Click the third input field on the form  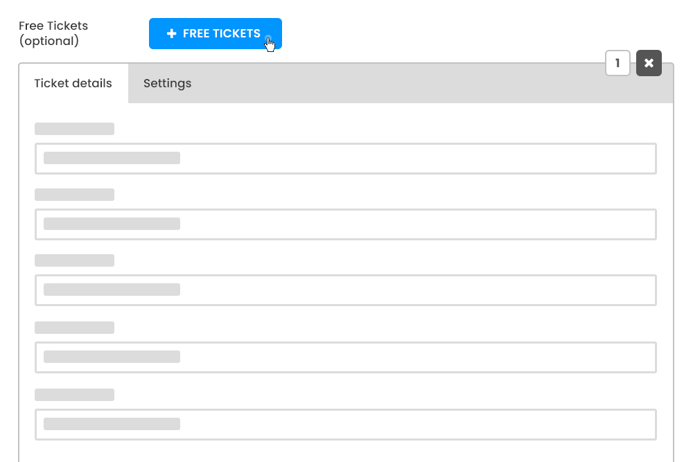click(x=346, y=290)
